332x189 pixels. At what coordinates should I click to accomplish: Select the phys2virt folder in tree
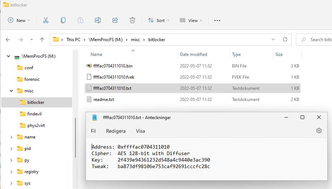click(36, 126)
